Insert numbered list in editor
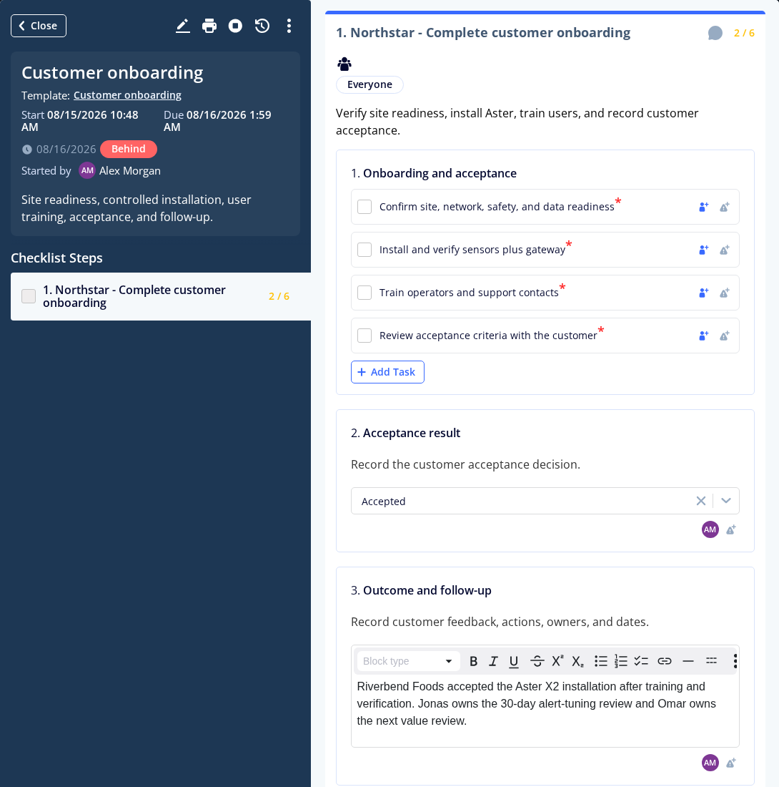Image resolution: width=779 pixels, height=787 pixels. tap(620, 661)
